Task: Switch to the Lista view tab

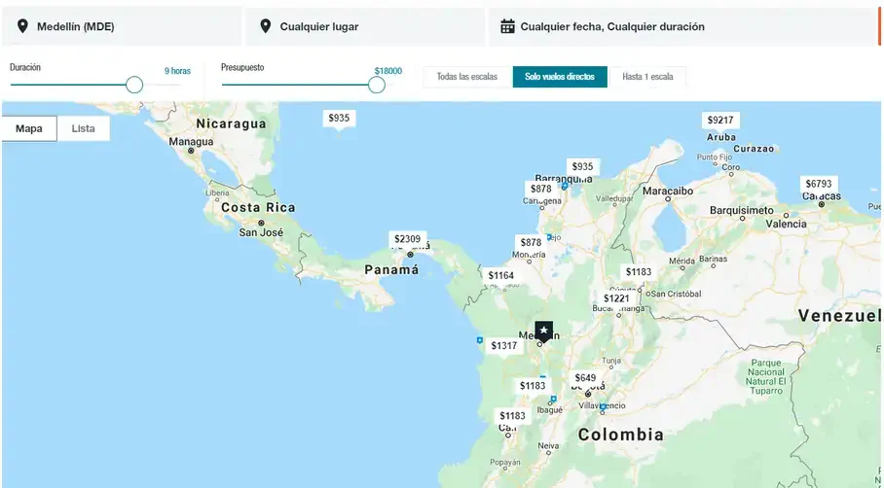Action: pos(84,128)
